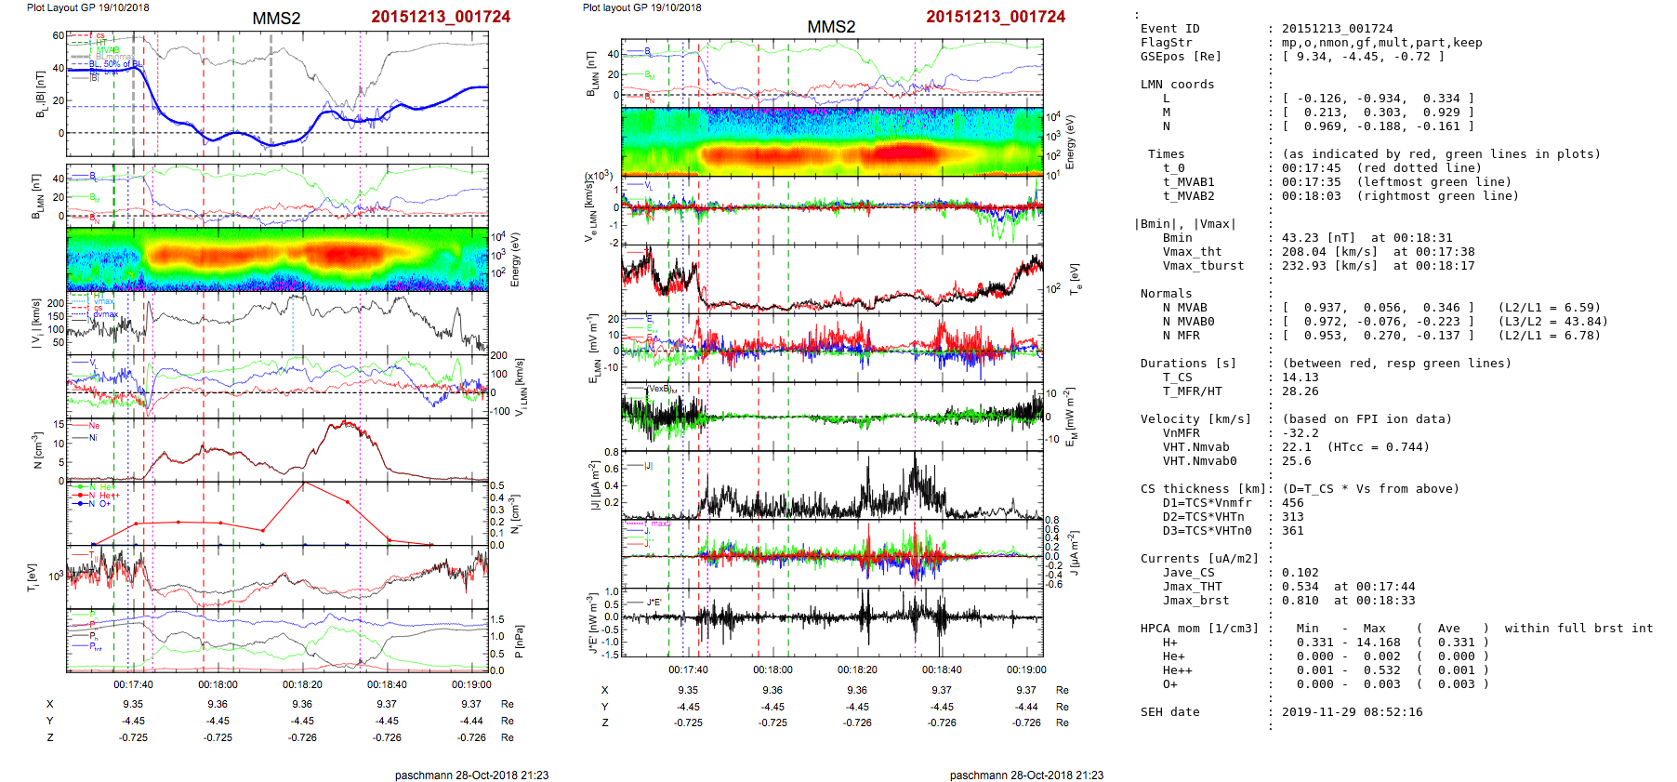This screenshot has width=1677, height=782.
Task: Click the peak of the red He++ density line
Action: click(x=304, y=484)
